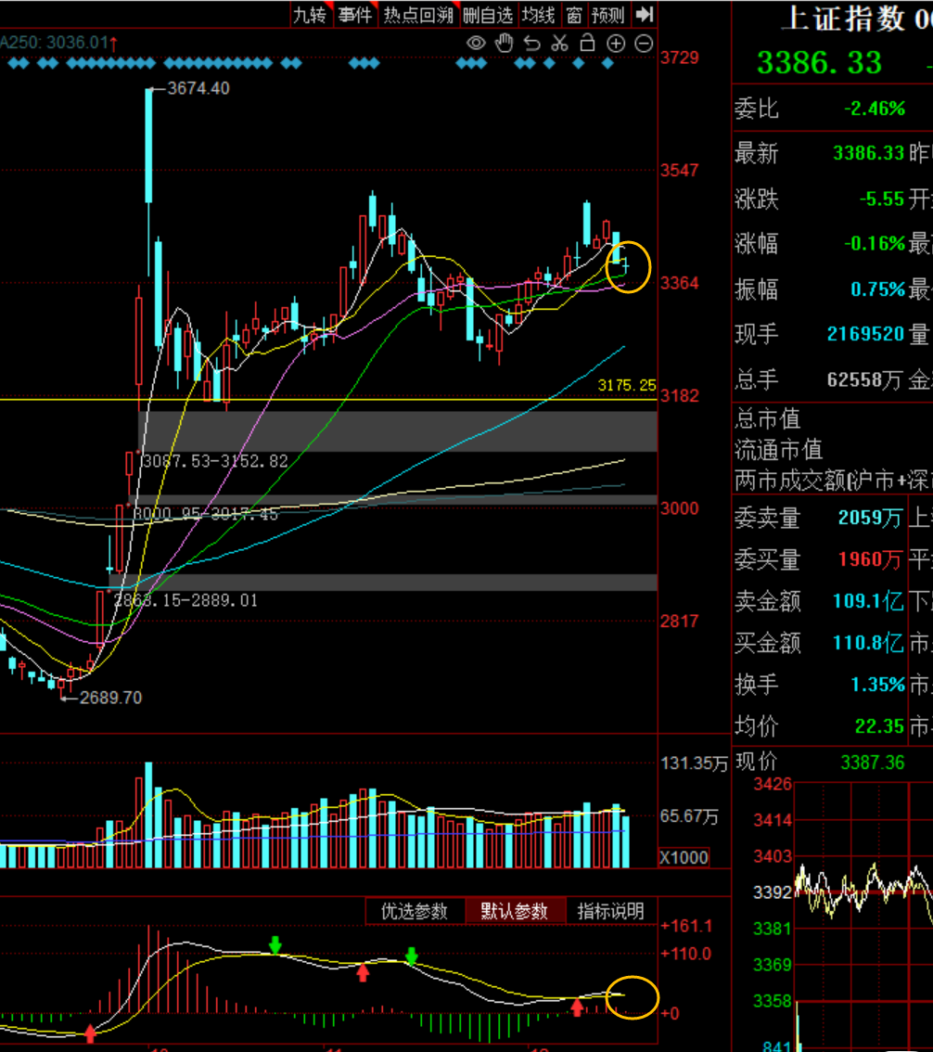Click the 131.35万 volume axis label
This screenshot has width=933, height=1052.
pos(695,763)
